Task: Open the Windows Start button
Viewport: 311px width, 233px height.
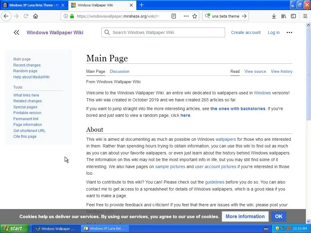Action: 15,228
